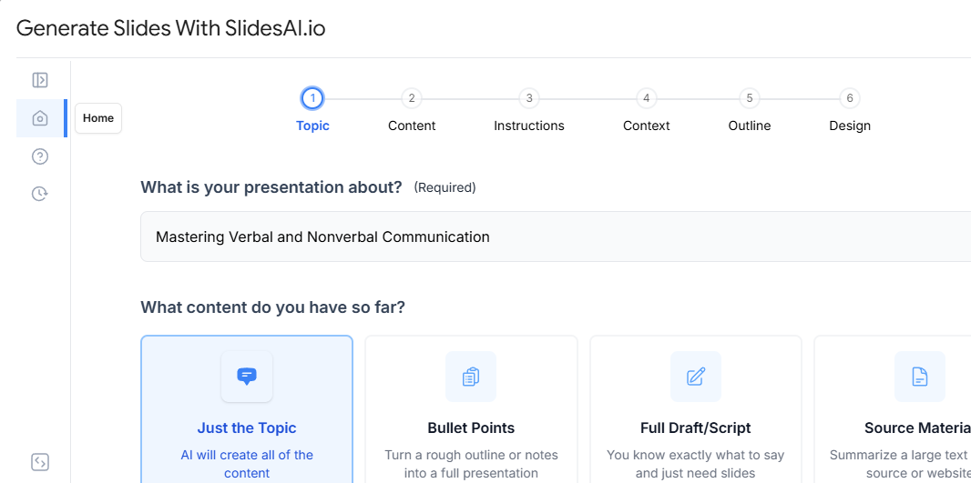
Task: Click the code brackets icon at bottom
Action: [x=40, y=462]
